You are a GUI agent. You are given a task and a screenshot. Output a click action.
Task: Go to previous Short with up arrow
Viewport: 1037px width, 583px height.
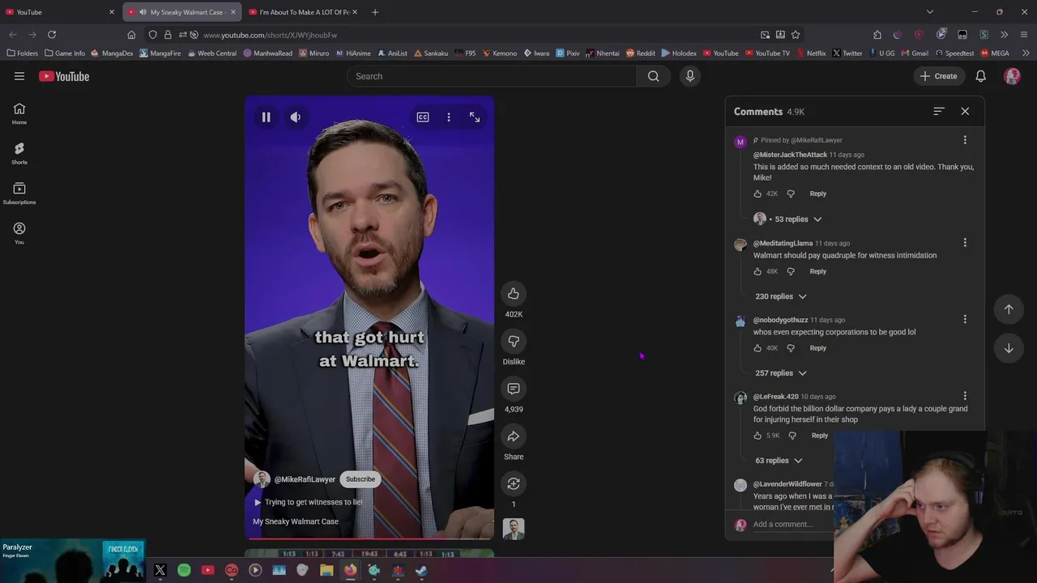(1009, 309)
